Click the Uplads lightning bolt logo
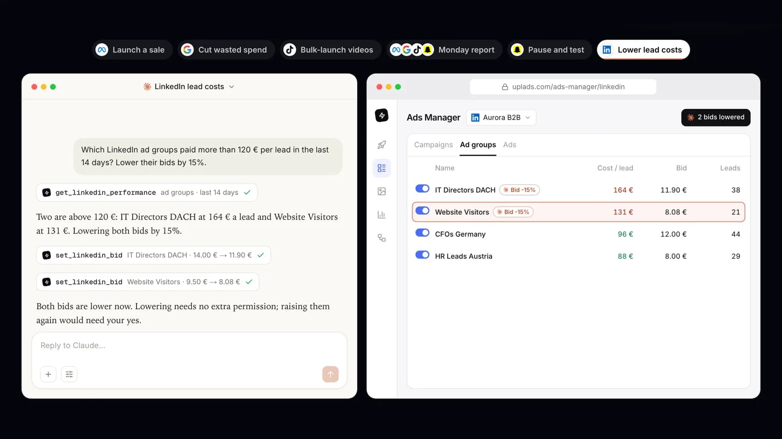Viewport: 782px width, 439px height. tap(382, 116)
